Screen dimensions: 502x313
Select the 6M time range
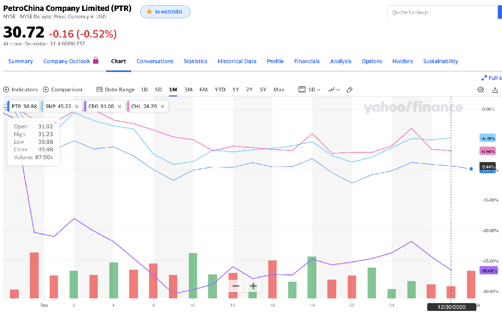(x=204, y=89)
